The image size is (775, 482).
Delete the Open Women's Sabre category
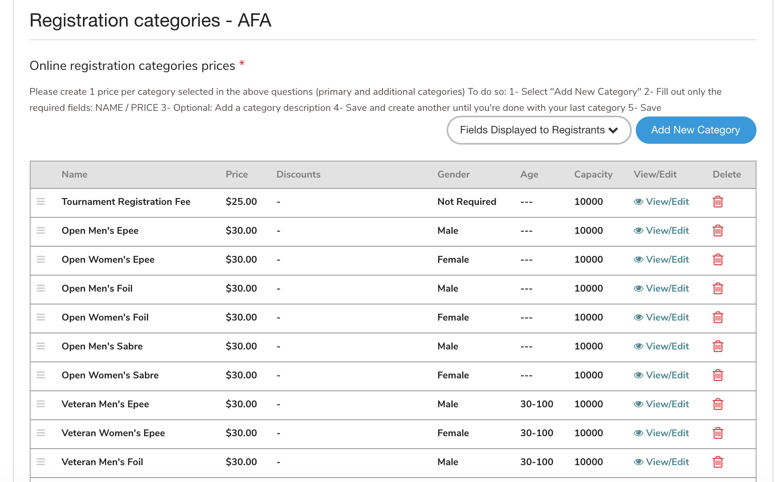pyautogui.click(x=718, y=375)
